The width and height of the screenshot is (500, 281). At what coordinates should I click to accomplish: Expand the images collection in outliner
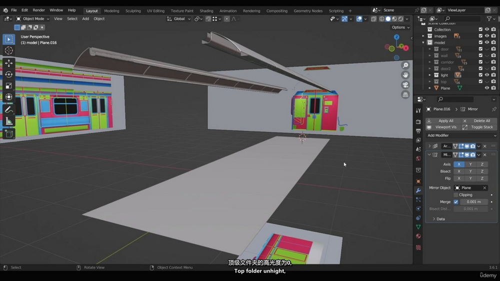423,36
